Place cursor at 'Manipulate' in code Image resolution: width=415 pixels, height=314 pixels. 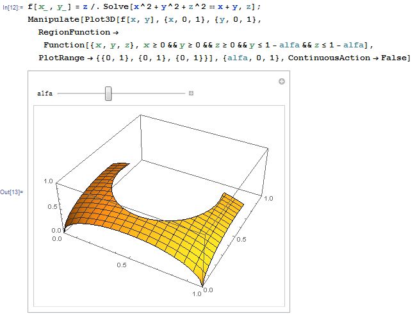54,20
